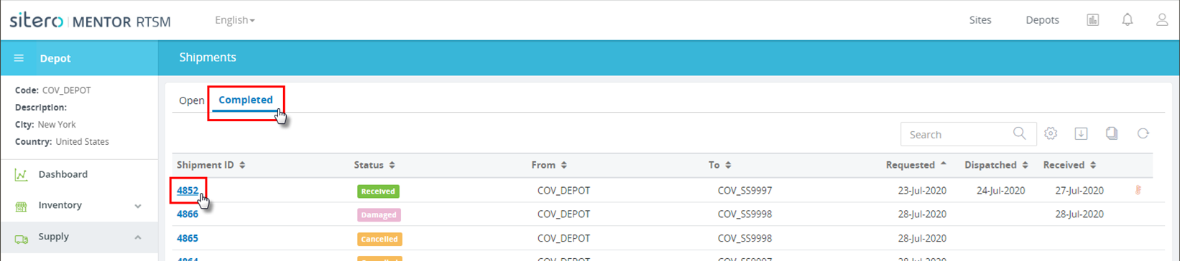The width and height of the screenshot is (1180, 261).
Task: Open Supply in the sidebar
Action: pos(54,237)
